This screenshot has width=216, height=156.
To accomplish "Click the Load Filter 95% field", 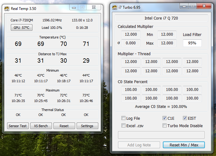I will 192,43.
